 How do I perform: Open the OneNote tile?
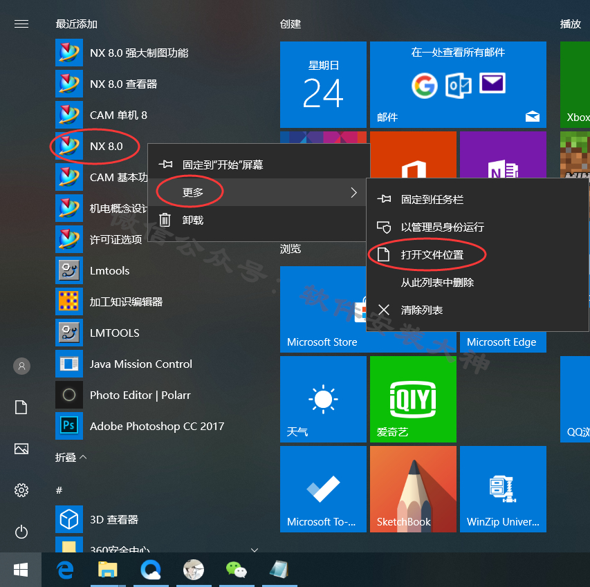point(503,155)
